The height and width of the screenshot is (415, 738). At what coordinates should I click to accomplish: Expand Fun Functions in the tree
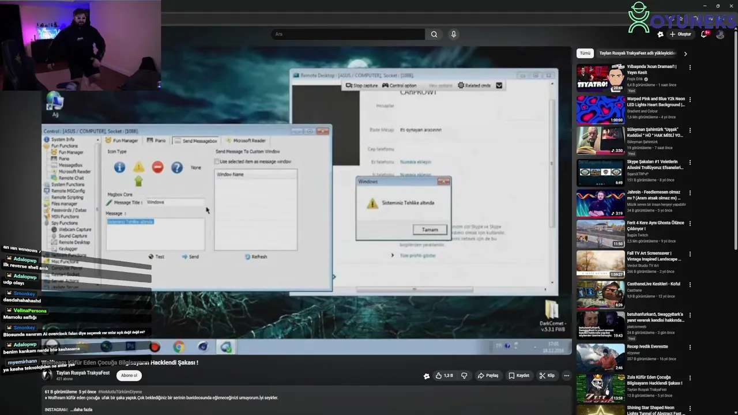(x=64, y=146)
